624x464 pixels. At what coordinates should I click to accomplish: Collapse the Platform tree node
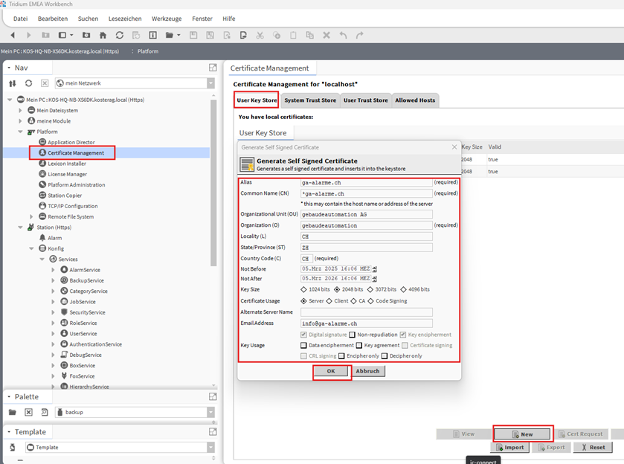click(20, 132)
